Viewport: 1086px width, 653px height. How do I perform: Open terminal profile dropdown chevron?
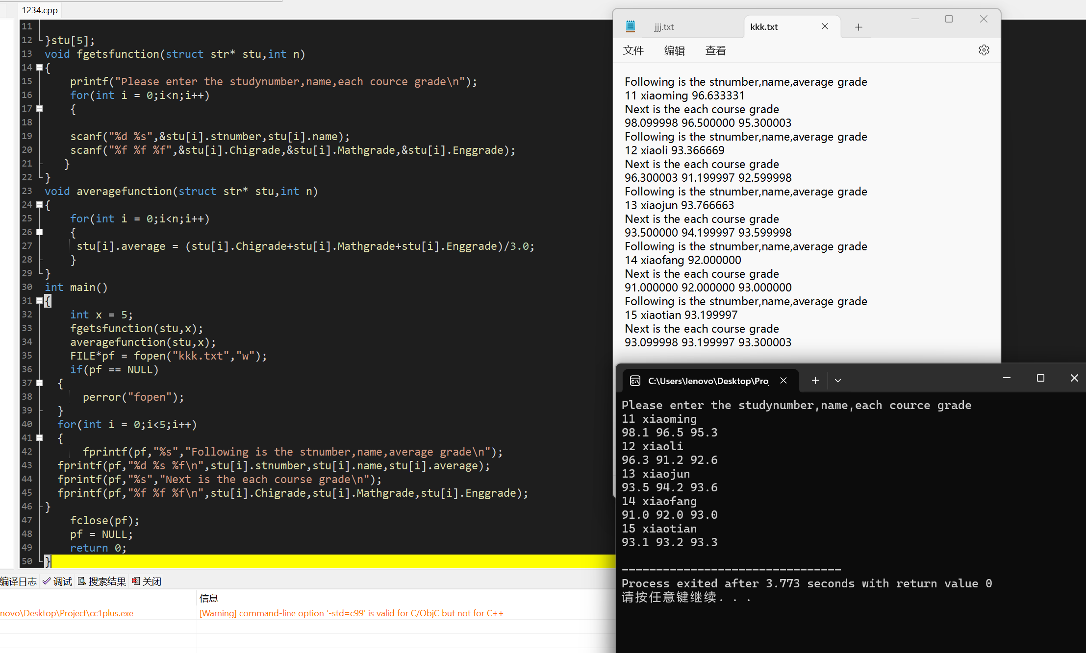(838, 381)
